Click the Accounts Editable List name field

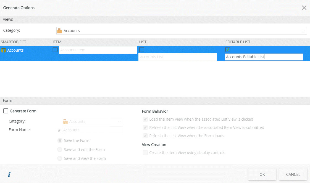point(264,57)
